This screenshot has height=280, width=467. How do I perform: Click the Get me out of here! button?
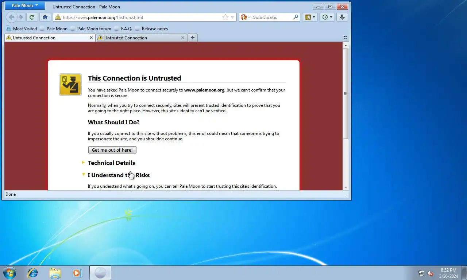pos(112,150)
